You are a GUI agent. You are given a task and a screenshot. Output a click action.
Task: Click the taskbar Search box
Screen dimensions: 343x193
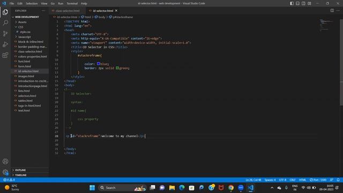click(x=122, y=188)
